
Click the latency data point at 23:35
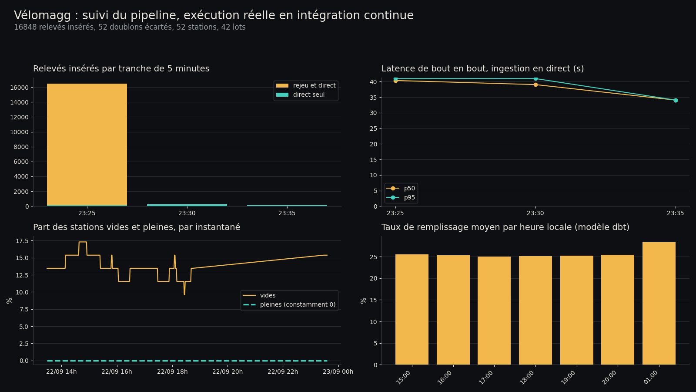click(676, 100)
